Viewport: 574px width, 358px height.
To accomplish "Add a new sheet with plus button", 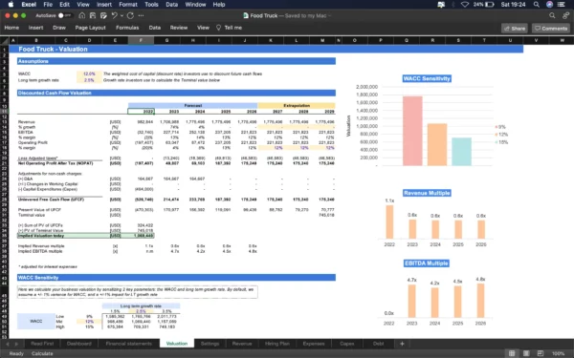I will click(x=402, y=344).
